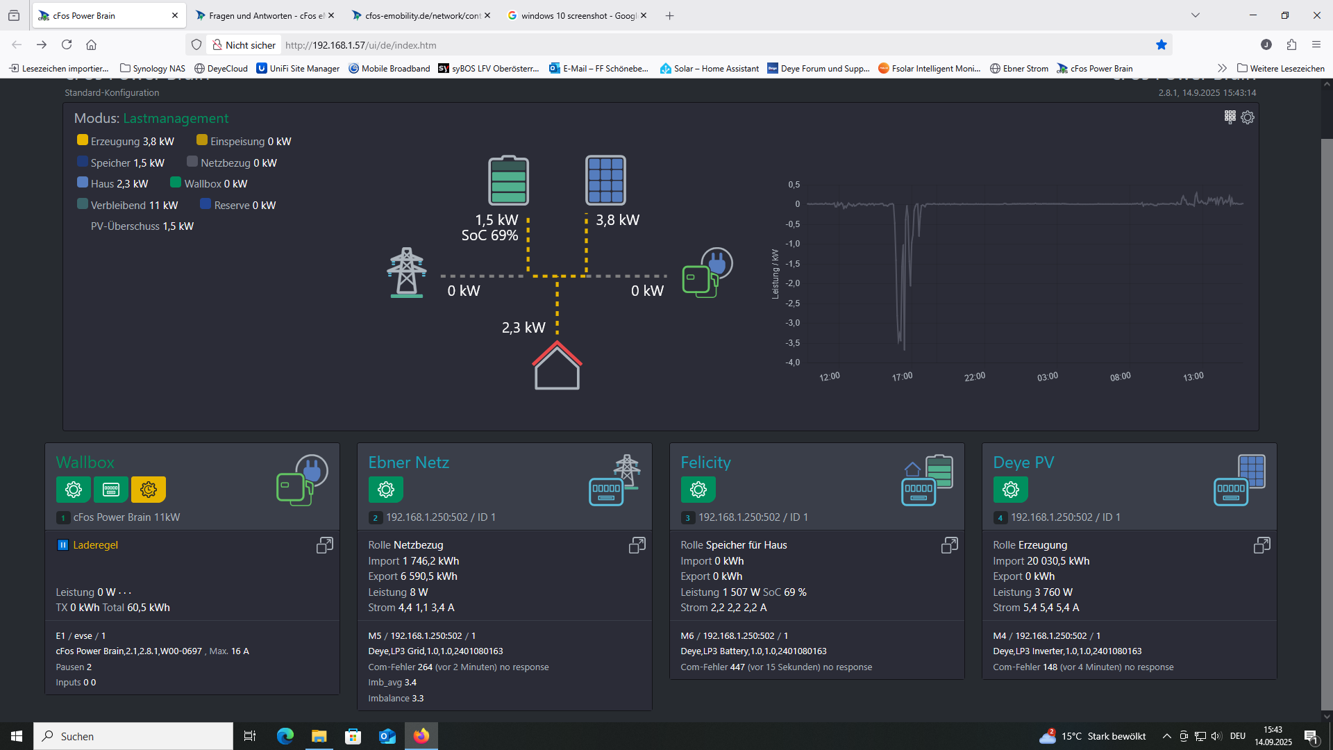Show hidden system tray icons
This screenshot has width=1333, height=750.
(1167, 736)
